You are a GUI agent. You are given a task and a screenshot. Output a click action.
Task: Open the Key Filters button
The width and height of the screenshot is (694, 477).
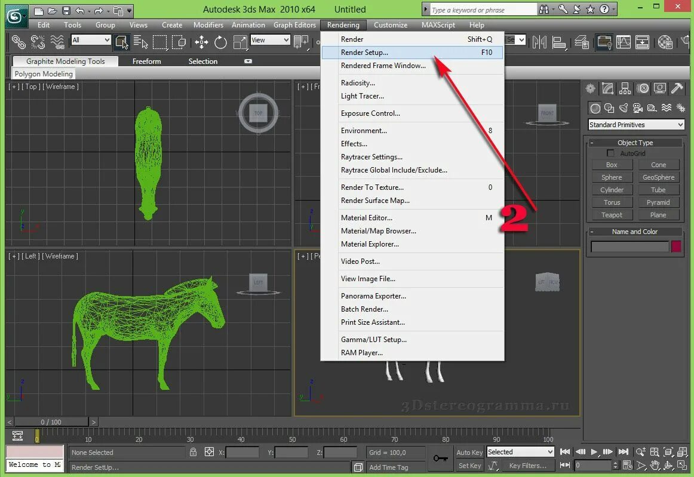click(527, 466)
